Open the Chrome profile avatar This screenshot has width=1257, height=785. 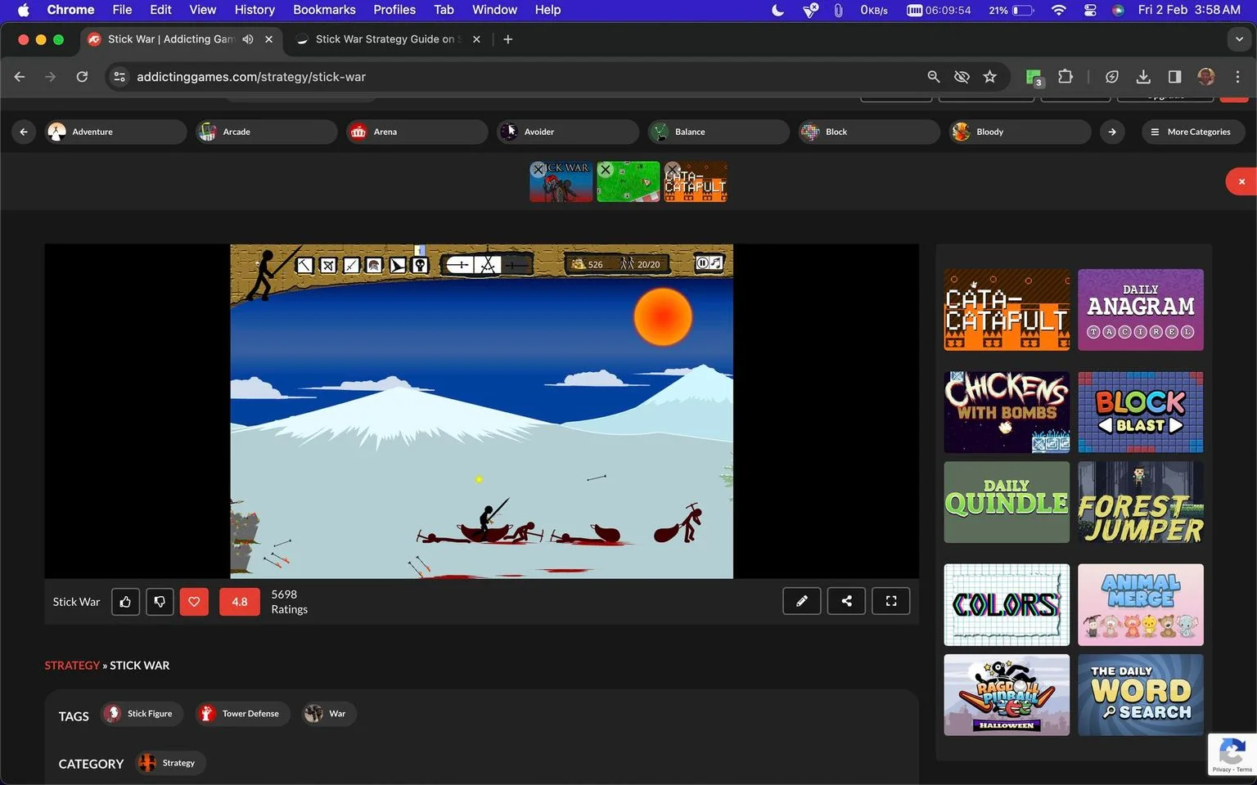pyautogui.click(x=1206, y=77)
